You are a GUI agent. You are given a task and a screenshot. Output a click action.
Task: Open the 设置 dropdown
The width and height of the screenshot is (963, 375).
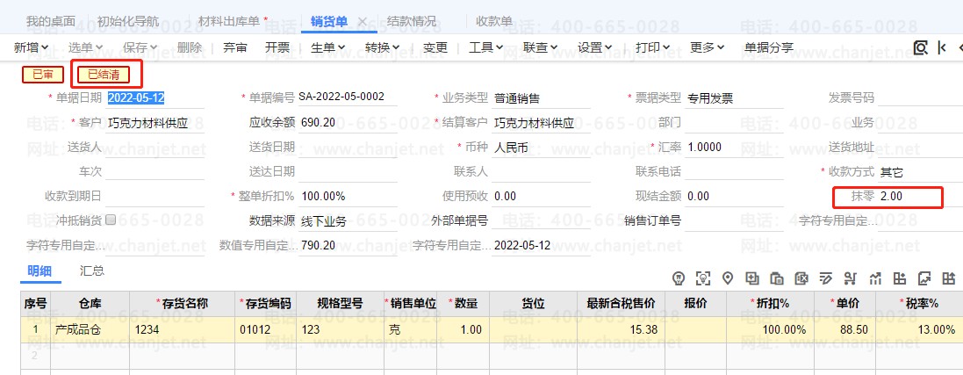pyautogui.click(x=594, y=47)
